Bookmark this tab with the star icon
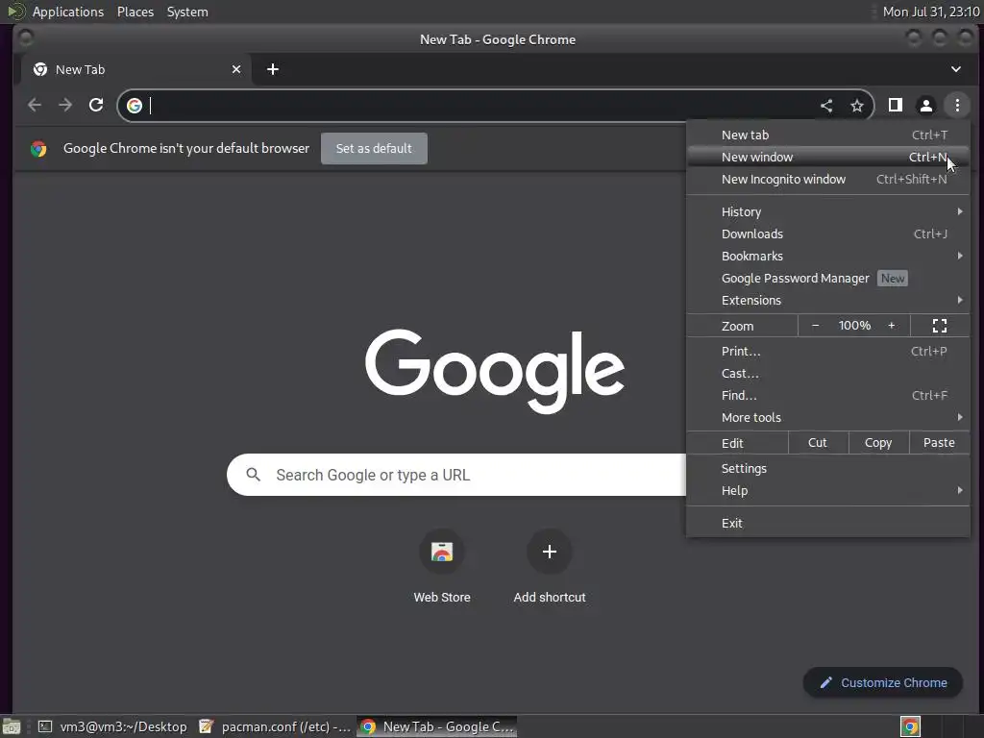This screenshot has height=738, width=984. coord(856,106)
